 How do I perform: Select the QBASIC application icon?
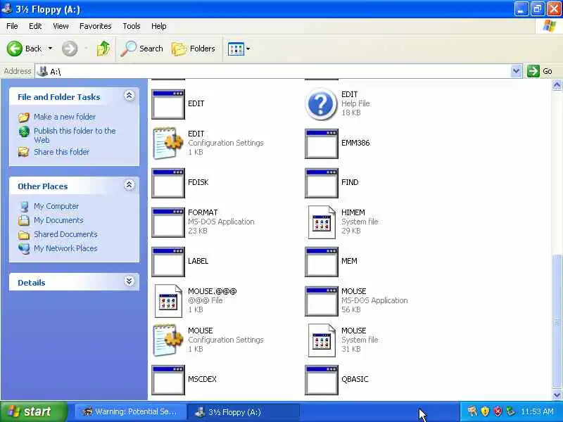[x=322, y=380]
